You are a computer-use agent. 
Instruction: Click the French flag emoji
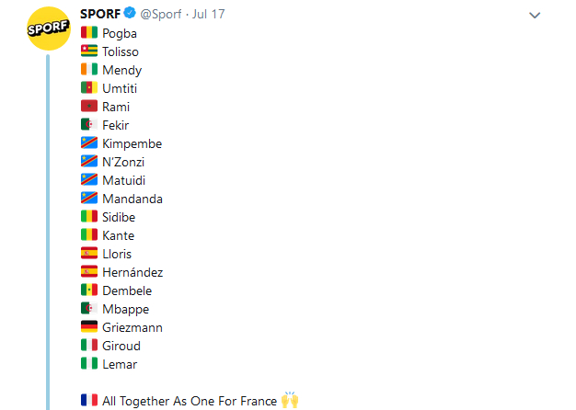89,401
